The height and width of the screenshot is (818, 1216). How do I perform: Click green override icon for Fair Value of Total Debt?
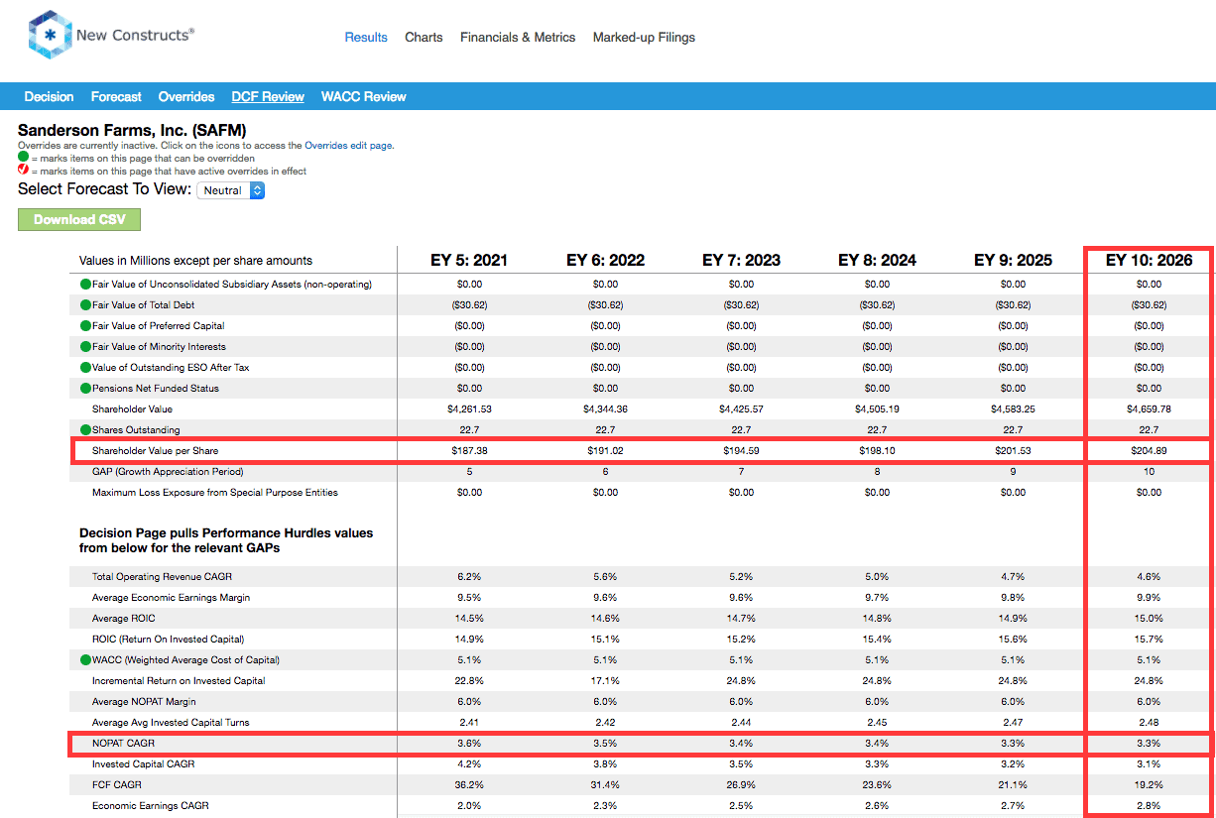(x=85, y=305)
